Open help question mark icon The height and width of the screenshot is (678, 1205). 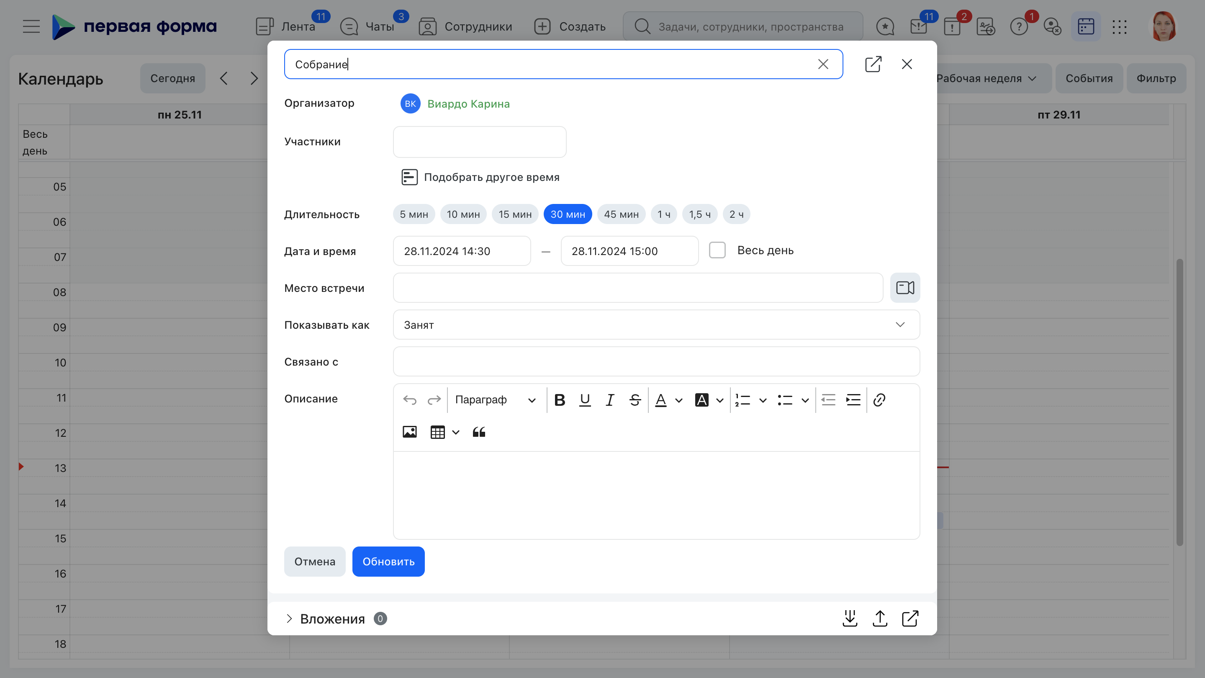click(1019, 27)
